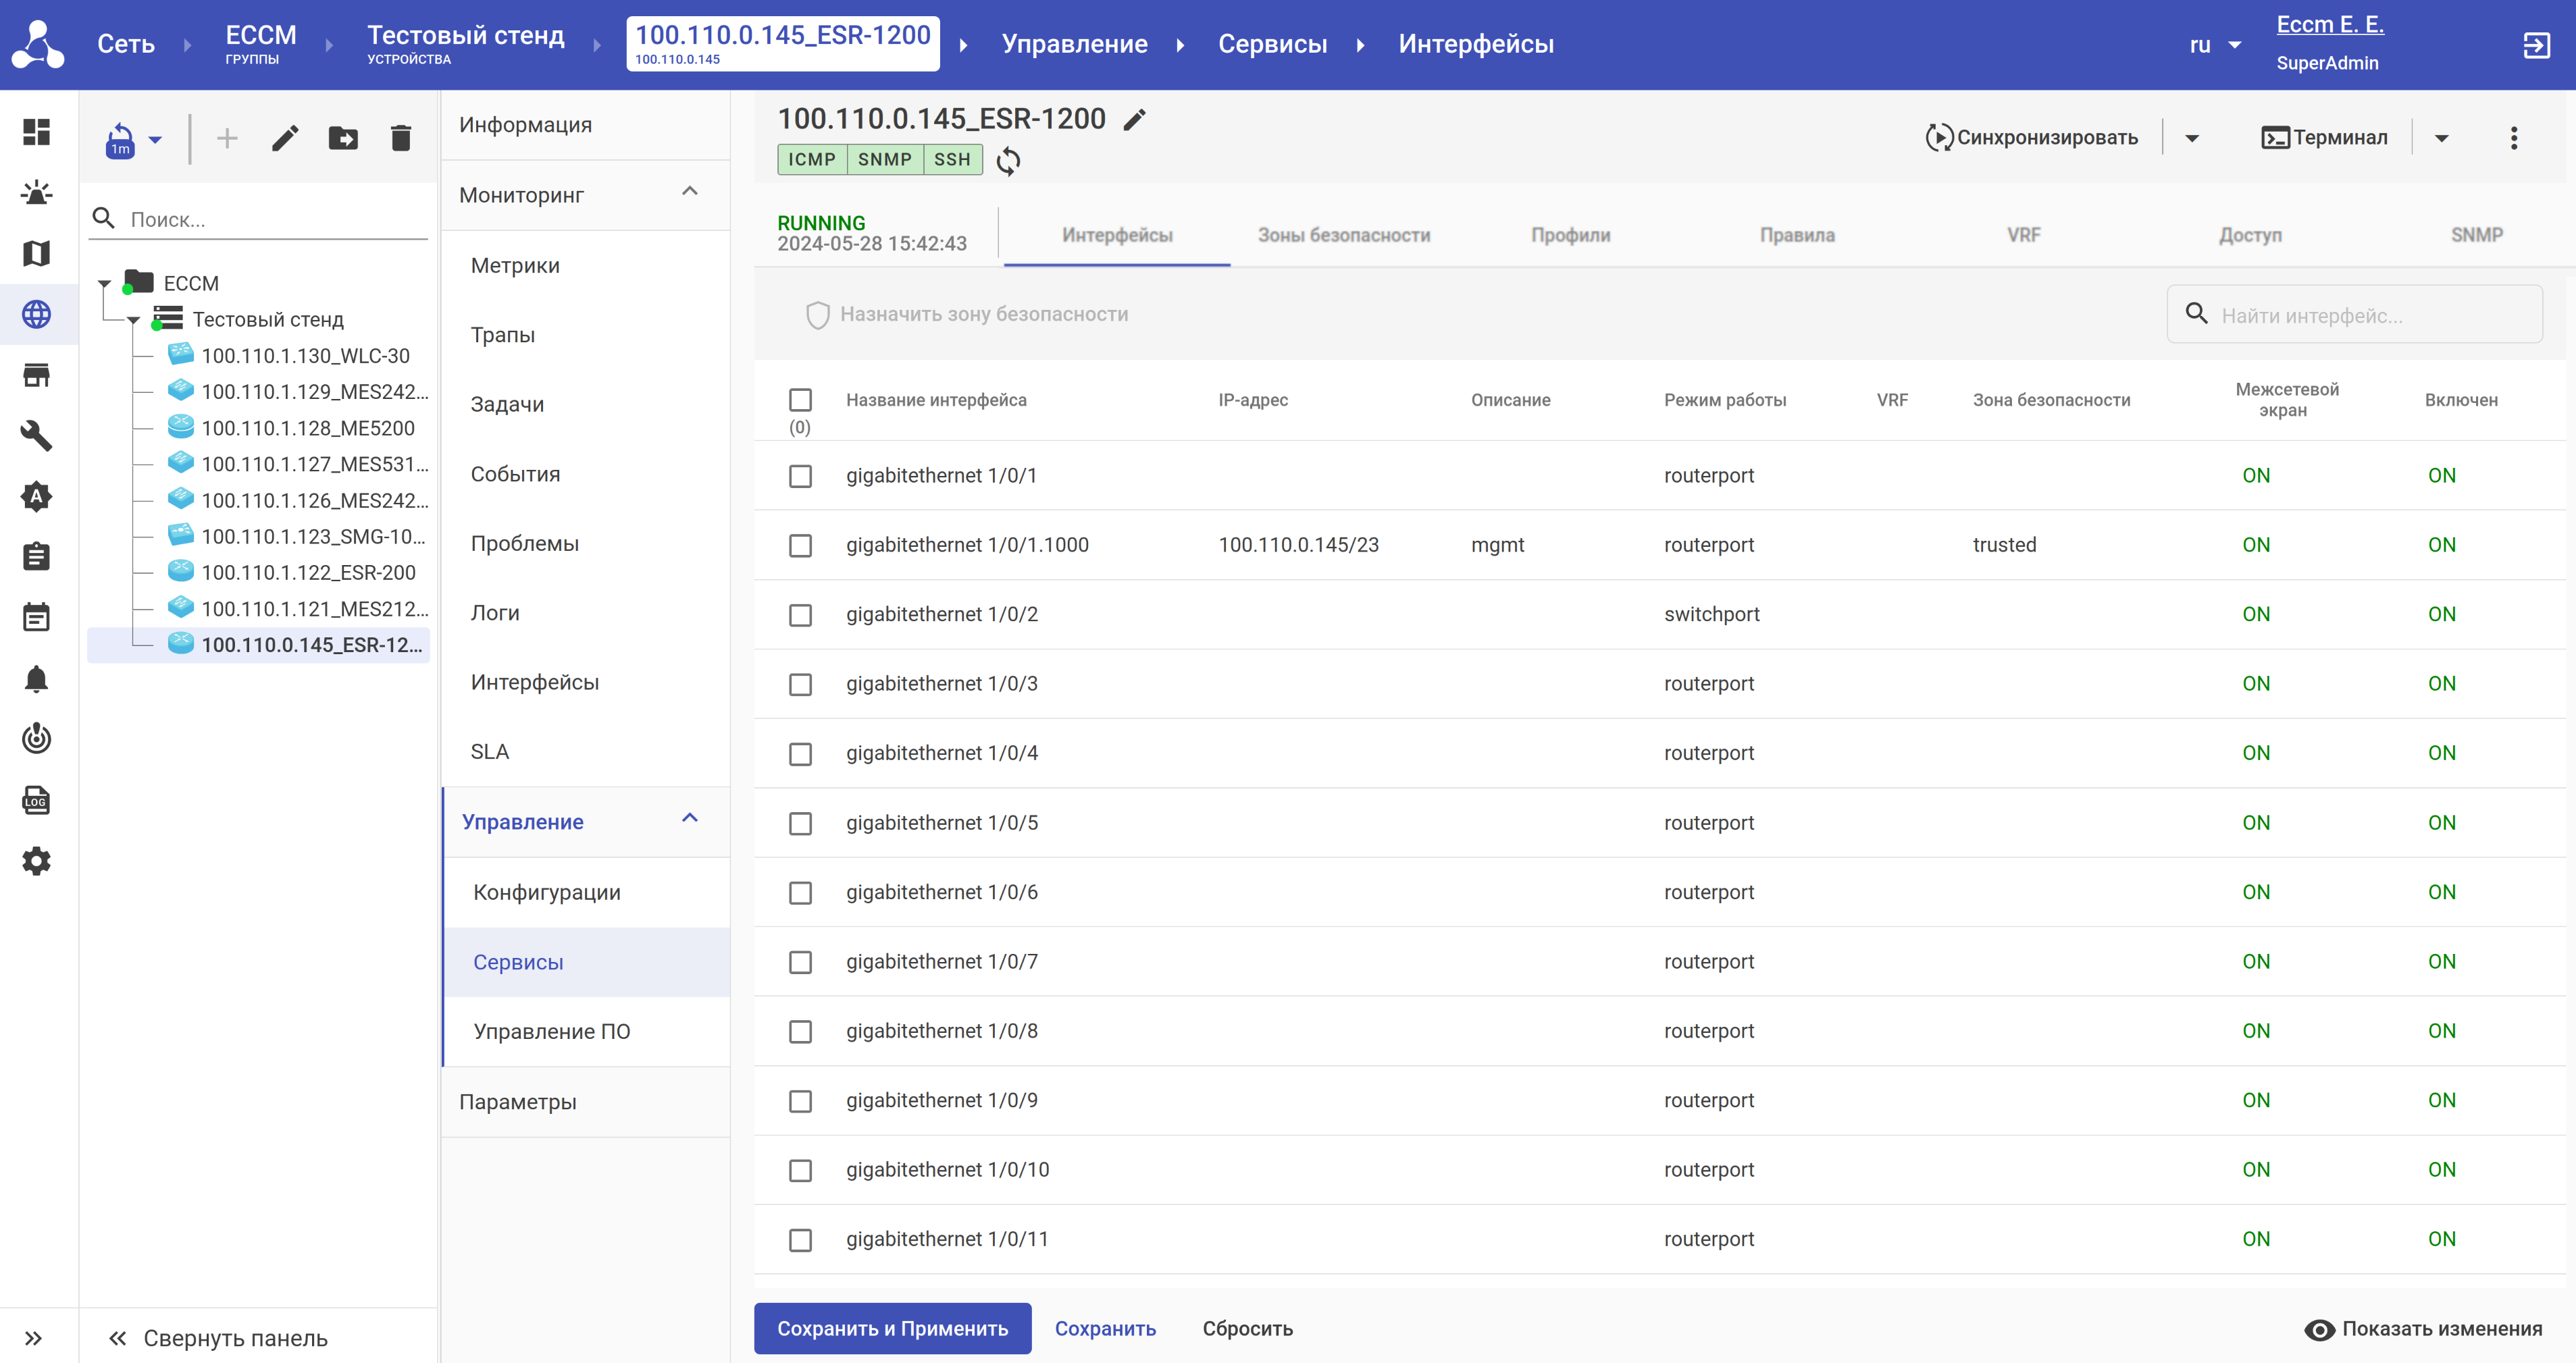Image resolution: width=2576 pixels, height=1363 pixels.
Task: Toggle the select-all interfaces header checkbox
Action: click(800, 400)
